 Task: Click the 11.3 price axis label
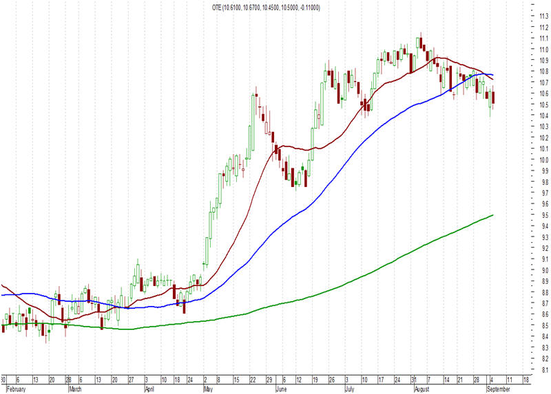(x=544, y=16)
